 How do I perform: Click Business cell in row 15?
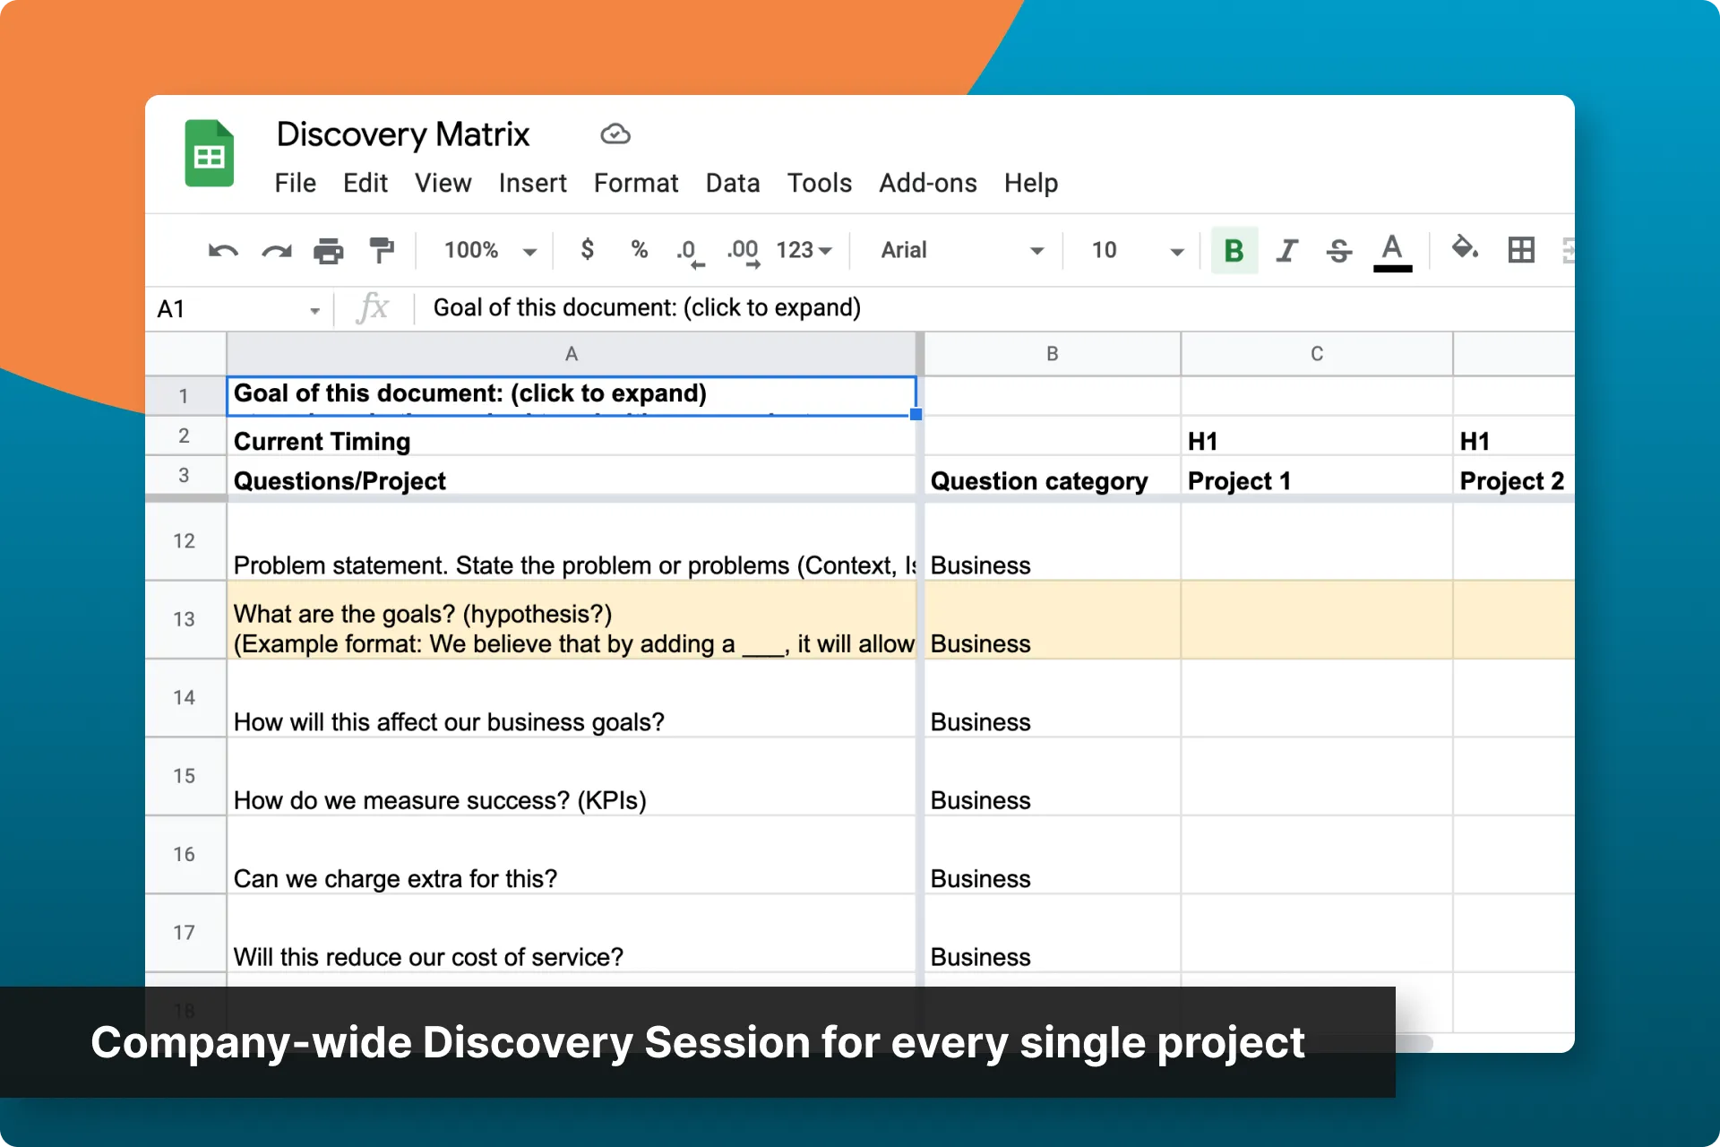(1053, 776)
